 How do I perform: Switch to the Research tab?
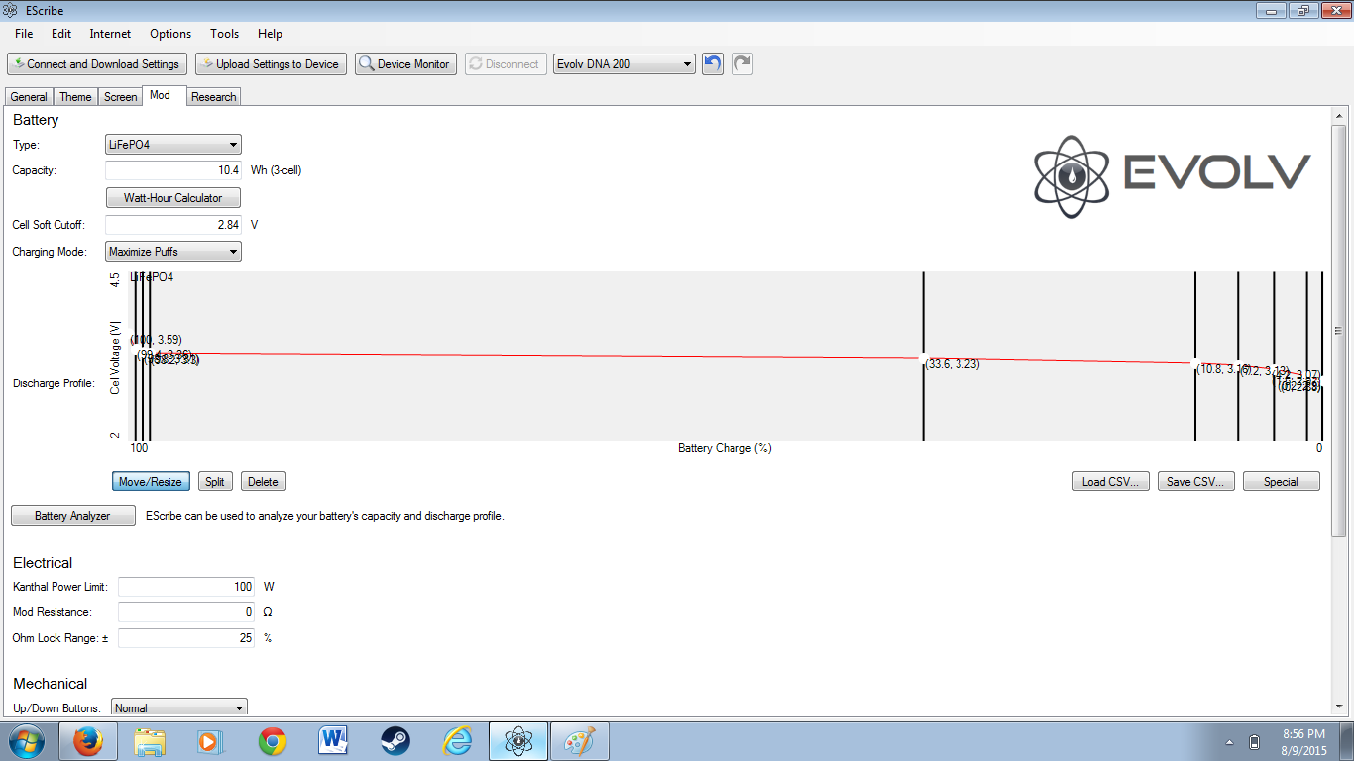(214, 97)
